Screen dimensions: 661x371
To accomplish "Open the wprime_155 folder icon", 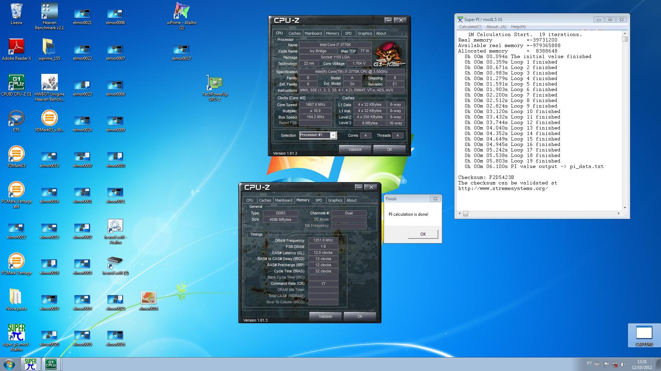I will click(49, 50).
